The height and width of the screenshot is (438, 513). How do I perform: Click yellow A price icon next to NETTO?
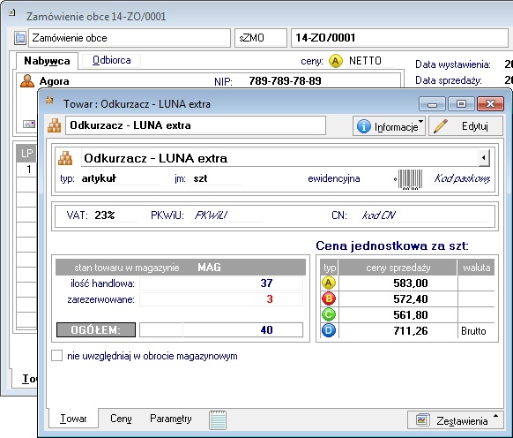coord(336,61)
